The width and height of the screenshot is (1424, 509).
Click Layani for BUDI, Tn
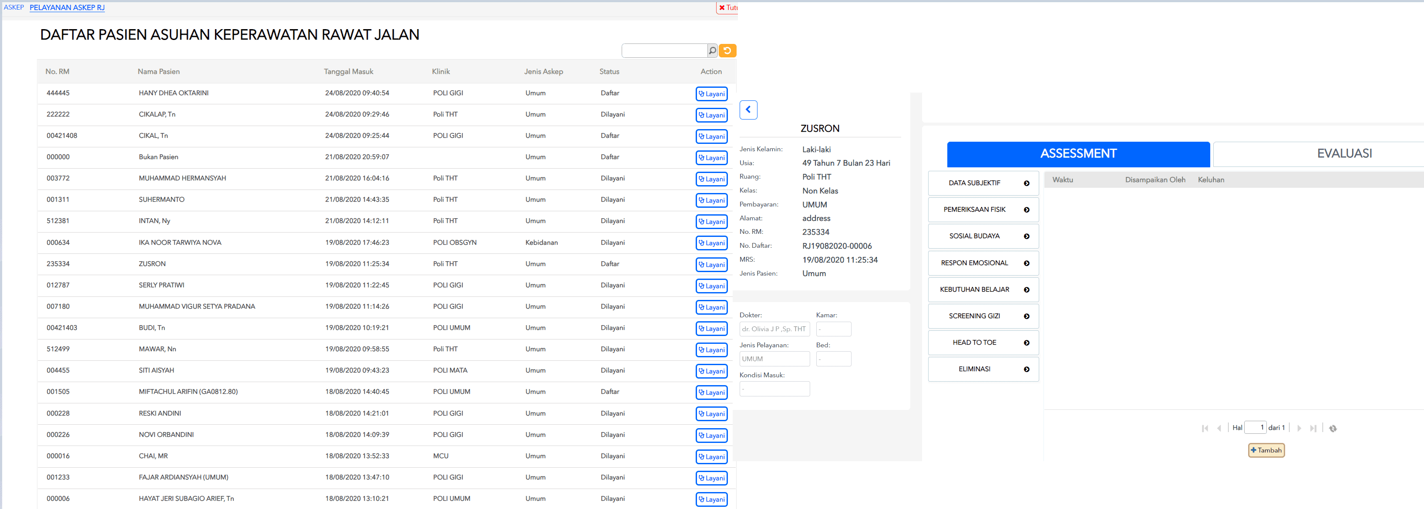click(x=711, y=329)
